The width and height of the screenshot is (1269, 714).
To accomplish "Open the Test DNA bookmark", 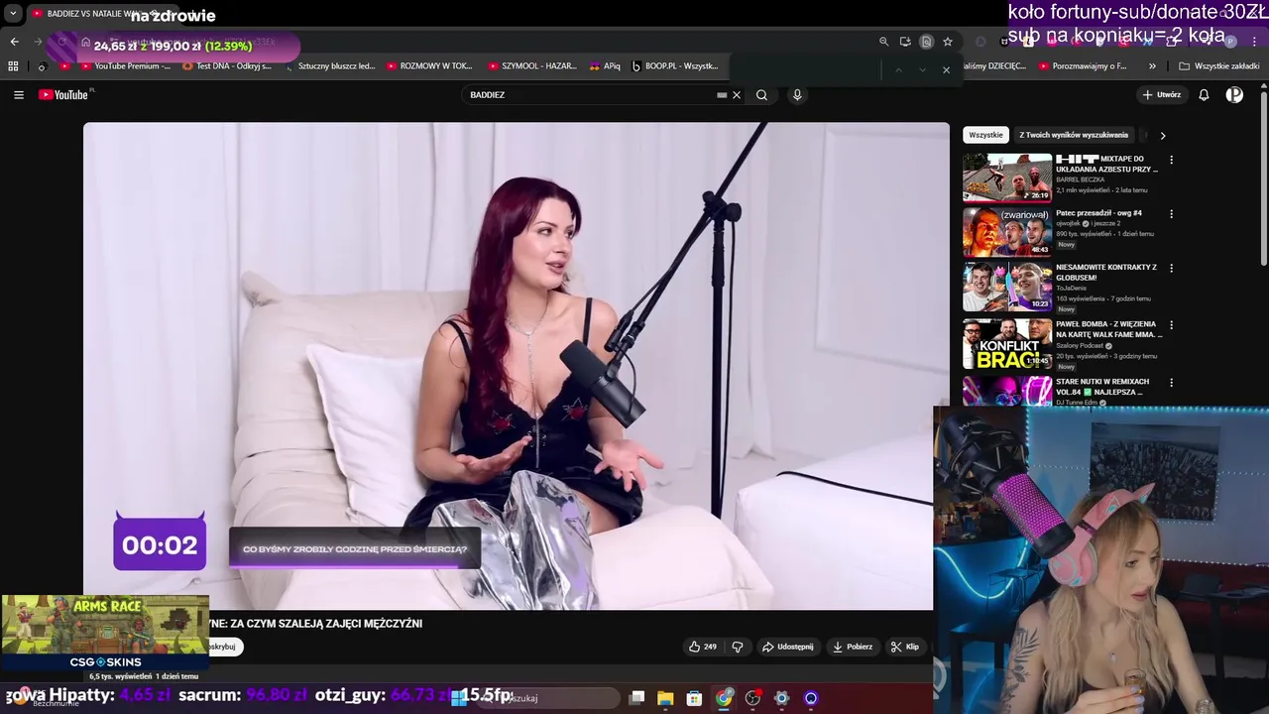I will pyautogui.click(x=227, y=66).
